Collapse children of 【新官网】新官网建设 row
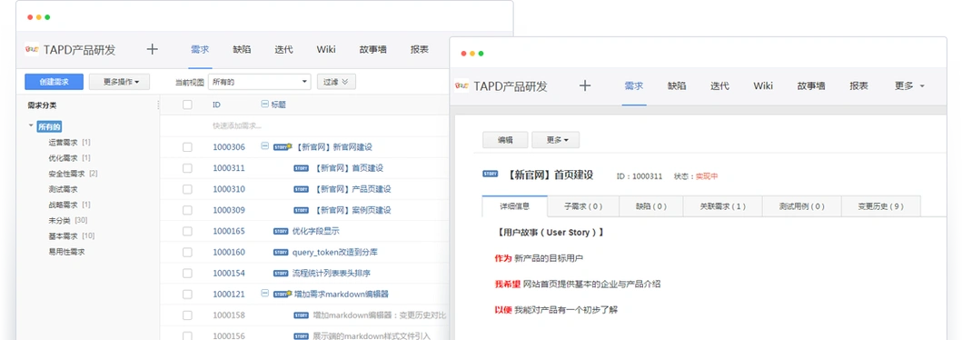The image size is (962, 340). (264, 146)
